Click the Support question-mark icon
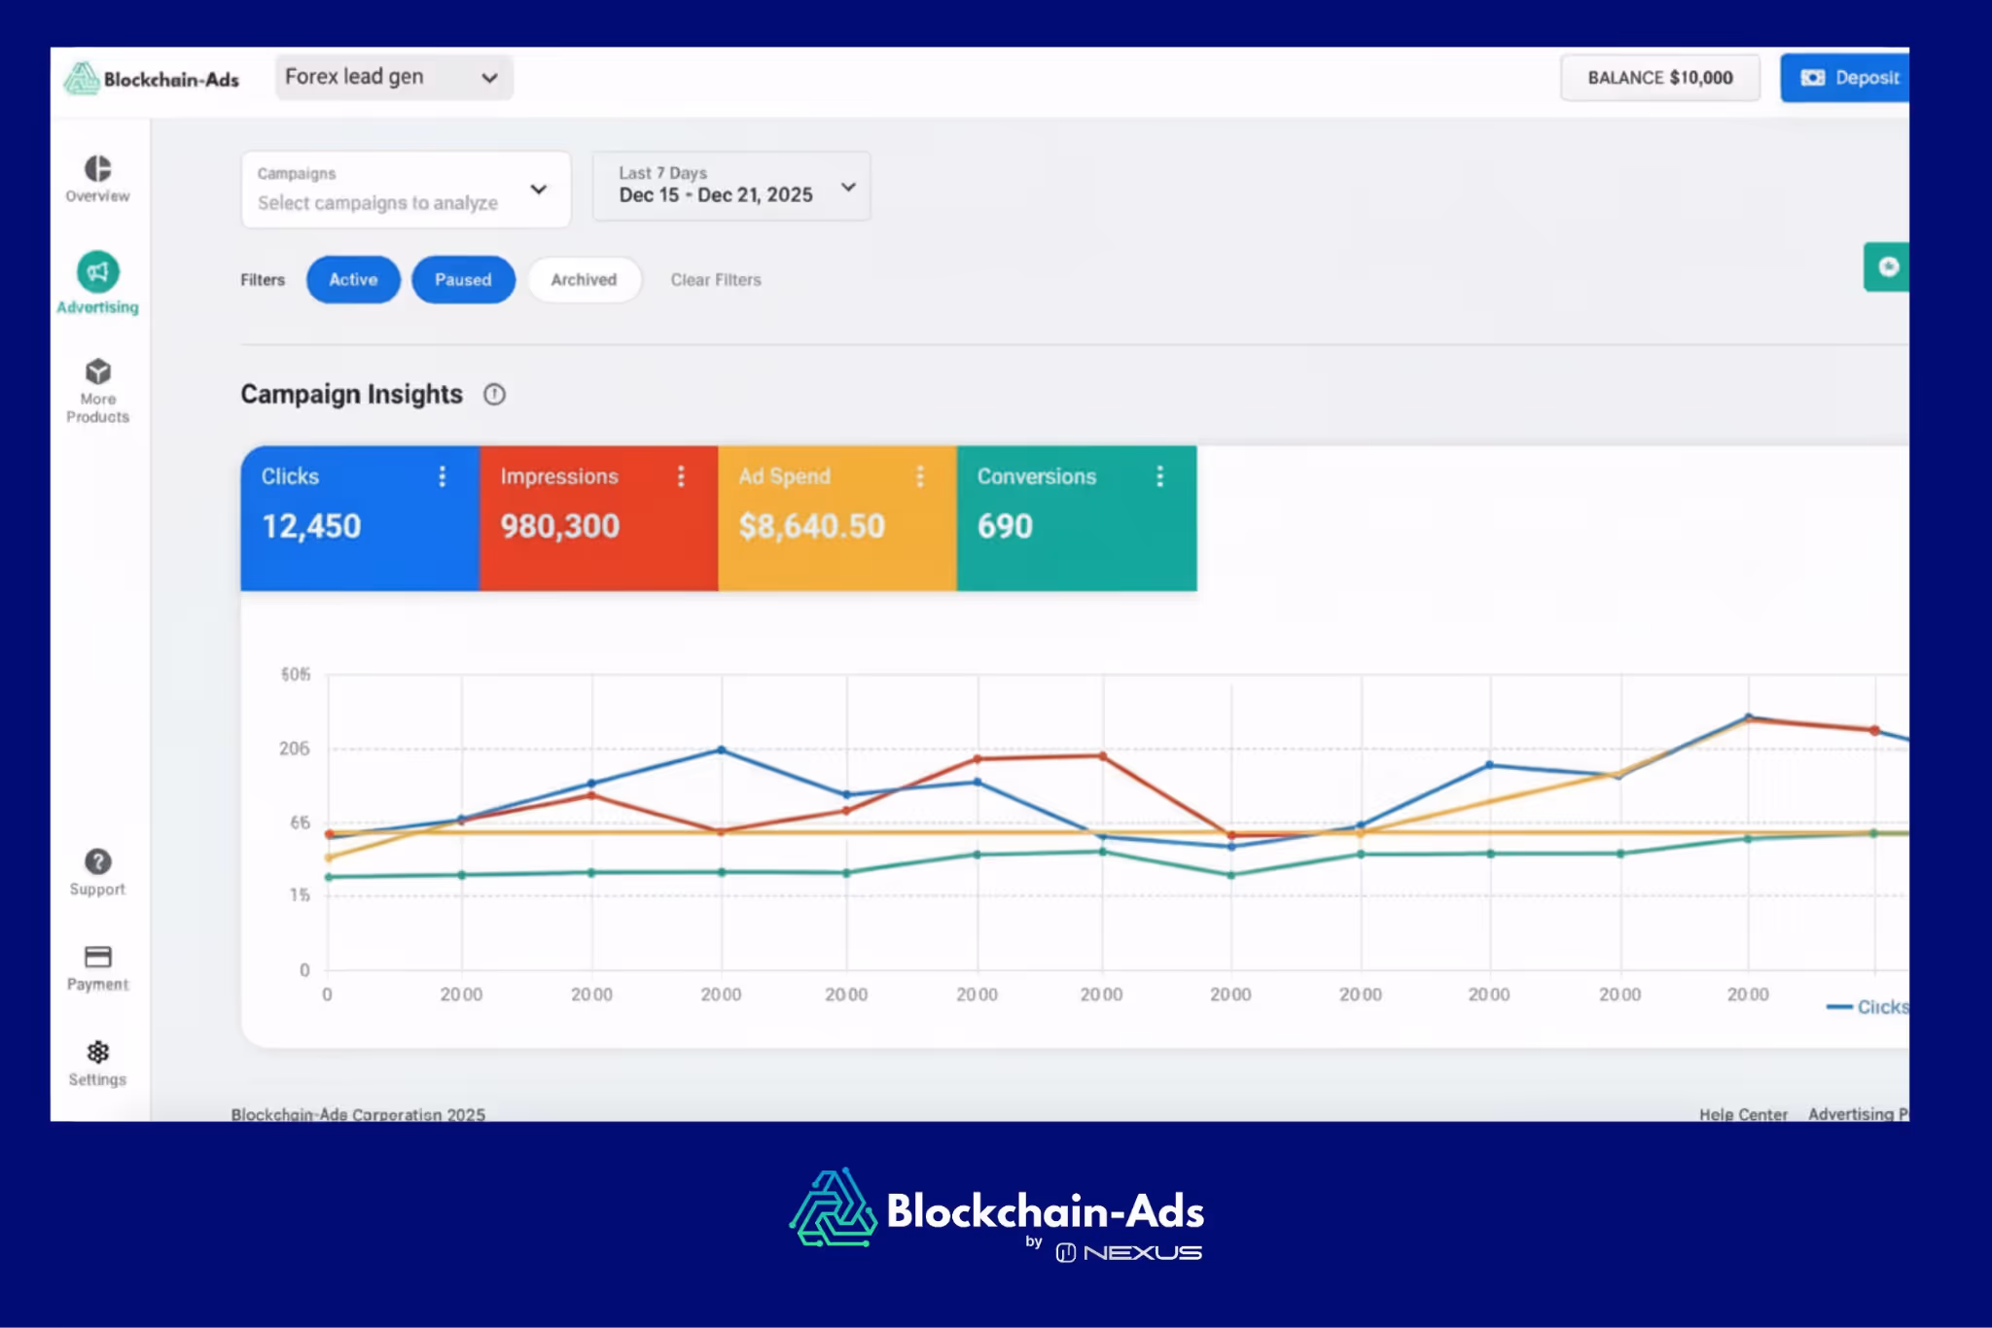The image size is (1992, 1328). 98,862
